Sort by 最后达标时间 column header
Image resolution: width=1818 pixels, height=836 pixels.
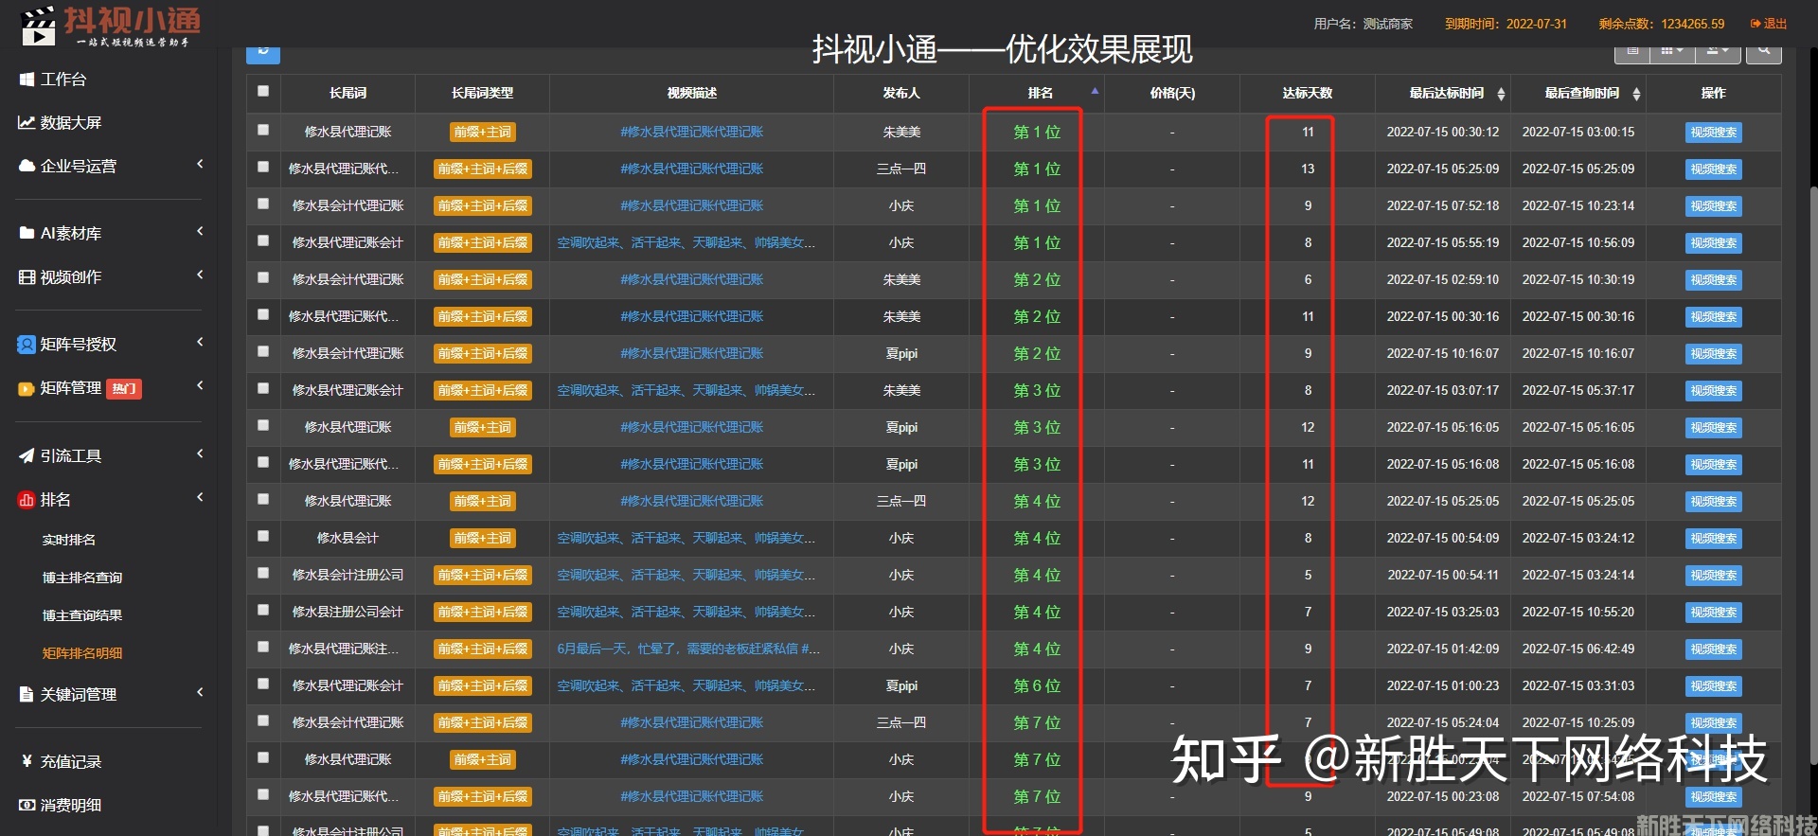pyautogui.click(x=1446, y=93)
